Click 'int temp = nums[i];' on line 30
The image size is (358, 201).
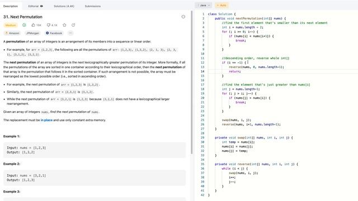point(238,142)
